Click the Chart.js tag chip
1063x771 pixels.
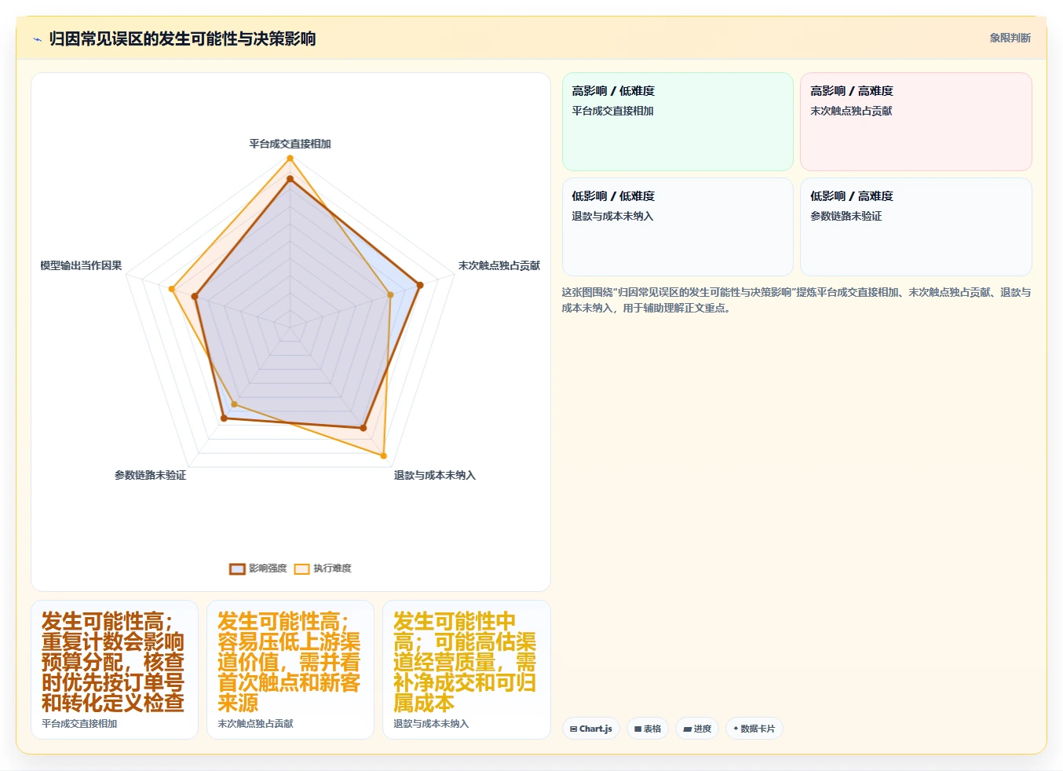tap(591, 729)
